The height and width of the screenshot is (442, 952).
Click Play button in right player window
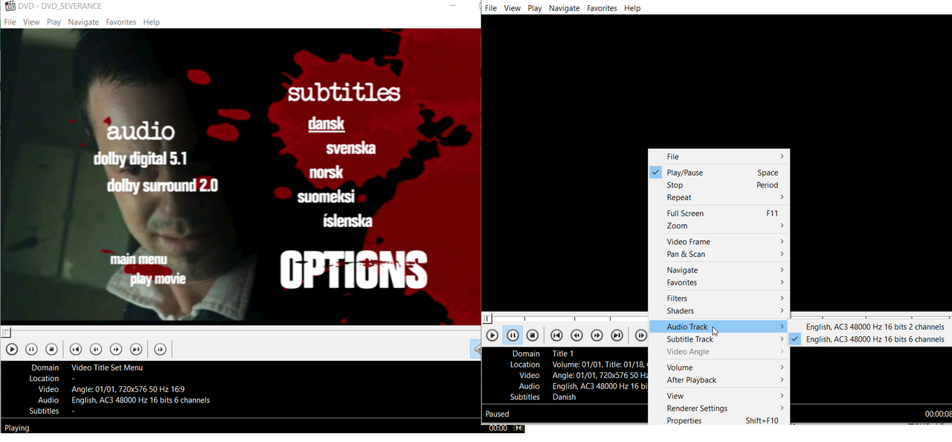click(x=492, y=336)
